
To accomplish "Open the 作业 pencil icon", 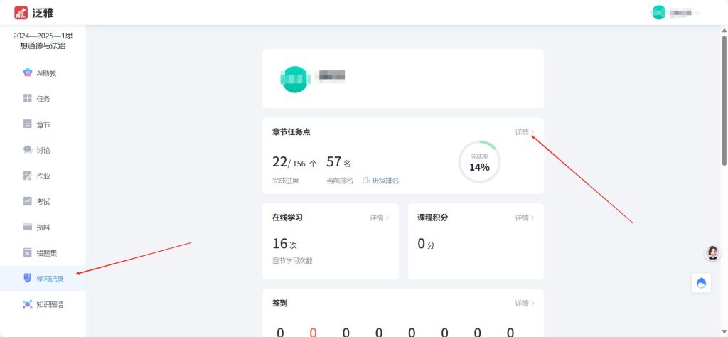I will tap(28, 176).
